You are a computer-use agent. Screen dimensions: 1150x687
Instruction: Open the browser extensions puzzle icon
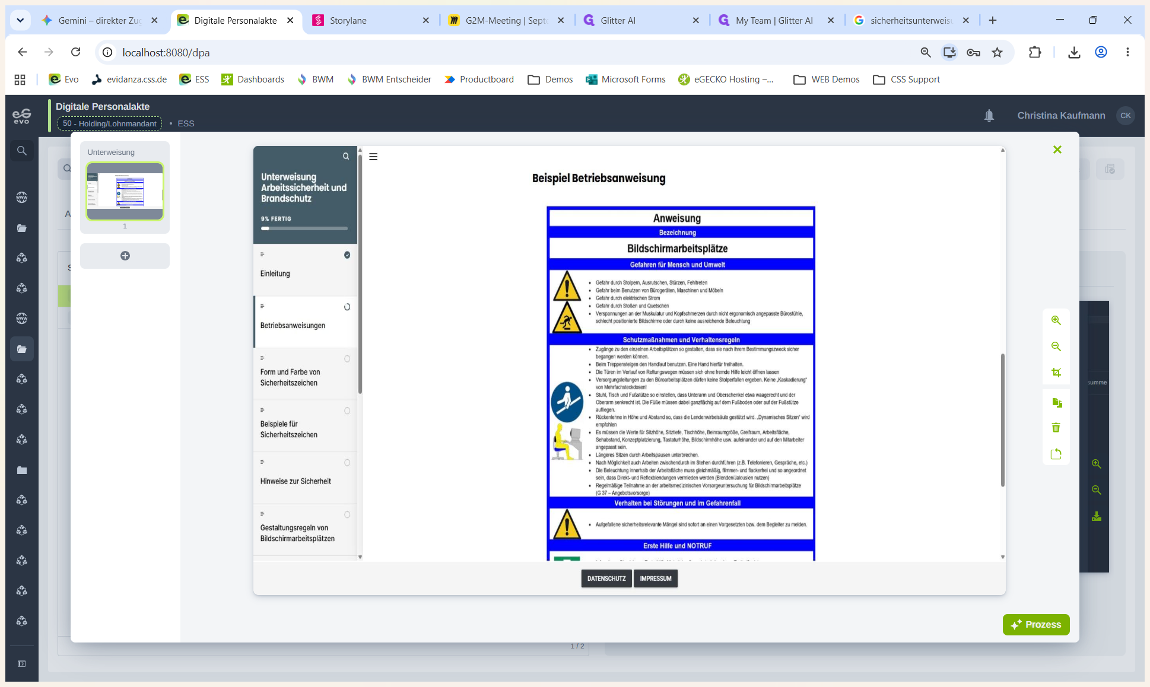(x=1035, y=52)
